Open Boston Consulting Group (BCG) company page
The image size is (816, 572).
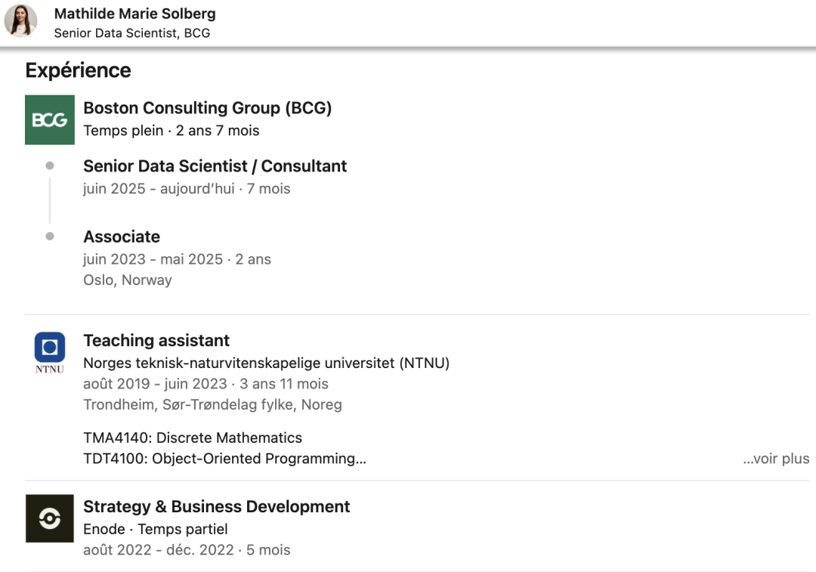click(207, 108)
